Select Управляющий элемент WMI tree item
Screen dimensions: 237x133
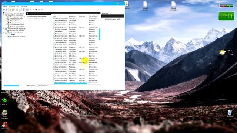pos(17,37)
